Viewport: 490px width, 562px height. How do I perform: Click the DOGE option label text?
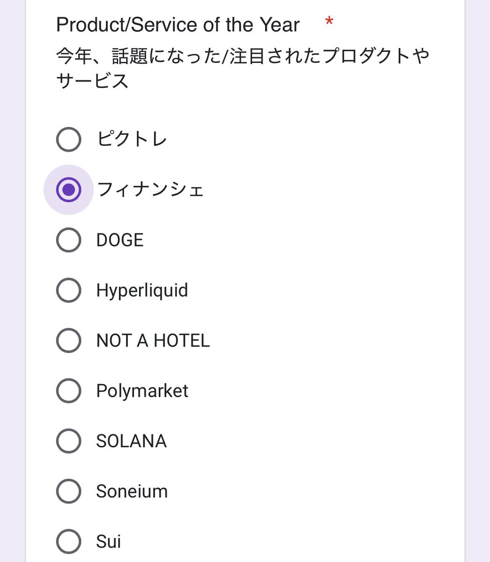pyautogui.click(x=120, y=240)
